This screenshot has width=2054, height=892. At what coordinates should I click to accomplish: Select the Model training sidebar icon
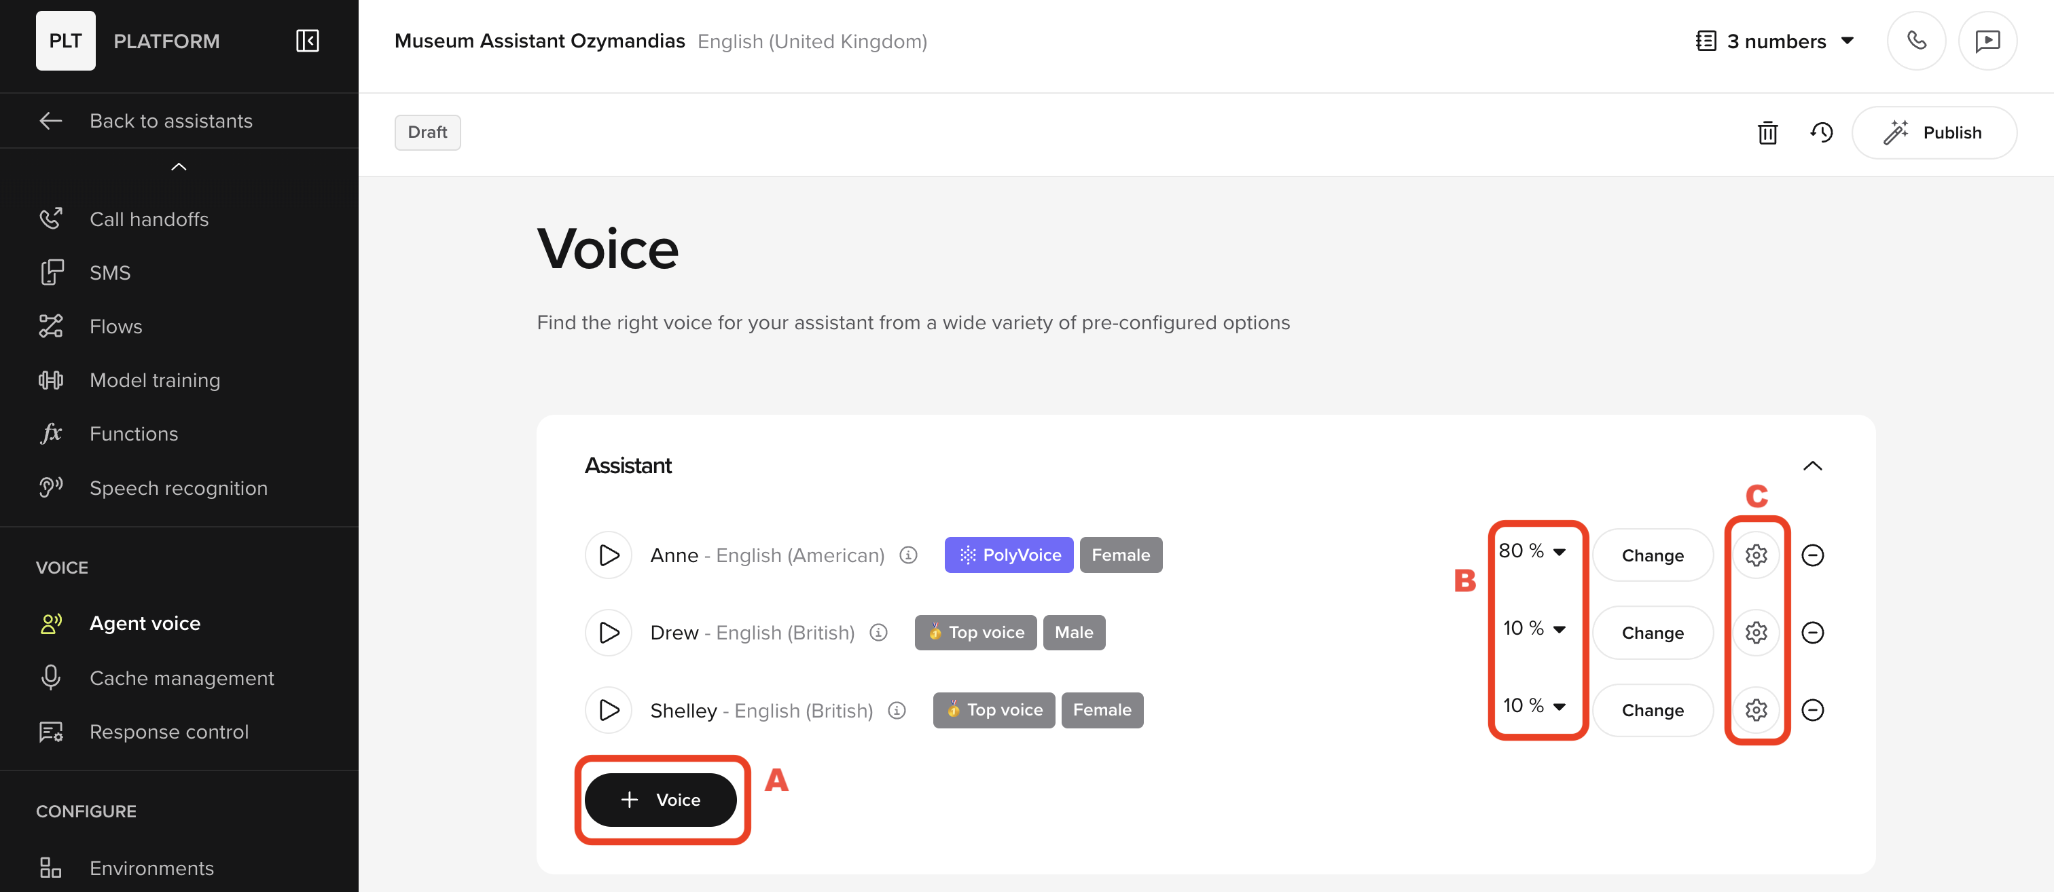tap(51, 379)
